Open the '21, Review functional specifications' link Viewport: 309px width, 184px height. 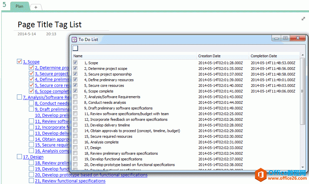70,181
